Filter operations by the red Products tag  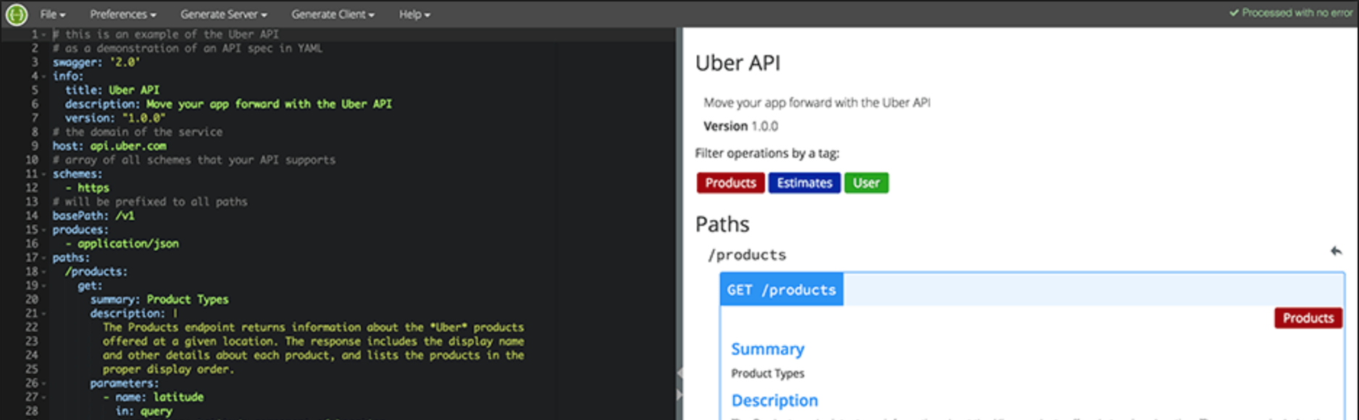click(730, 183)
